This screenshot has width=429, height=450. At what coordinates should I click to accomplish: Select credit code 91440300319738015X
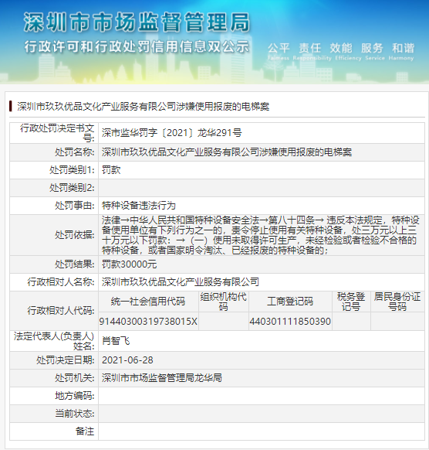pyautogui.click(x=148, y=322)
